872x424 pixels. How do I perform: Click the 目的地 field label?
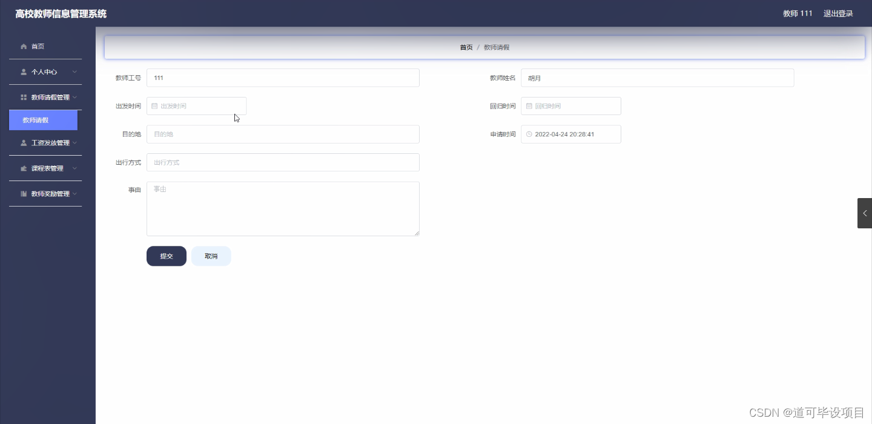click(131, 134)
